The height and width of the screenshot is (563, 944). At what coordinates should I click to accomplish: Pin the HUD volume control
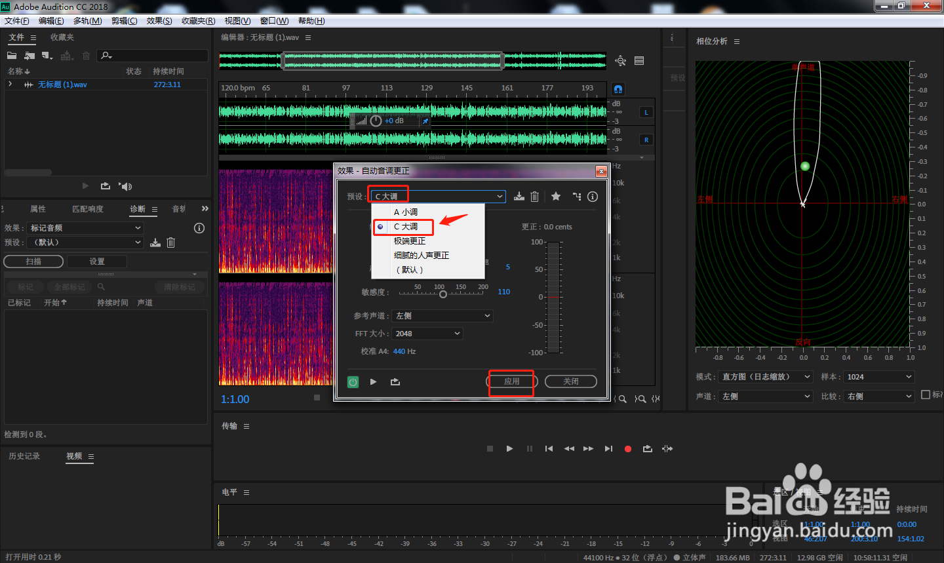point(425,121)
